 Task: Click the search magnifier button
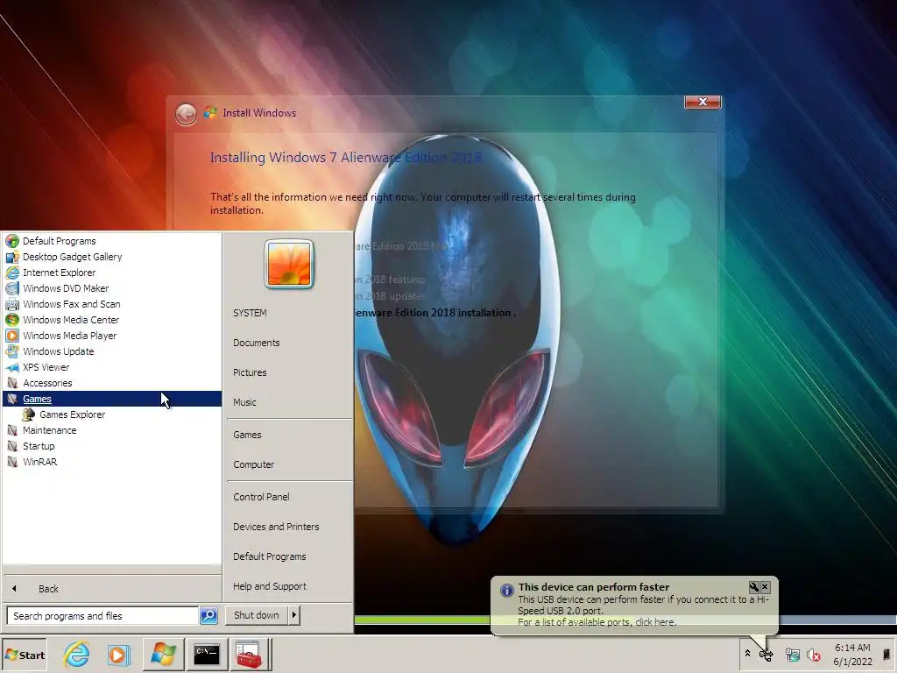208,616
